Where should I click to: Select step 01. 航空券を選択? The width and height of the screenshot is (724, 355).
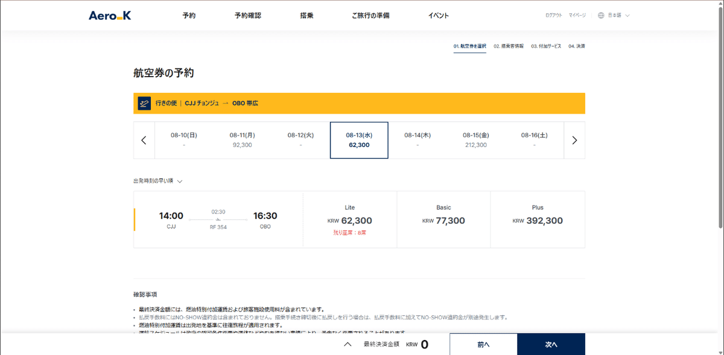469,46
